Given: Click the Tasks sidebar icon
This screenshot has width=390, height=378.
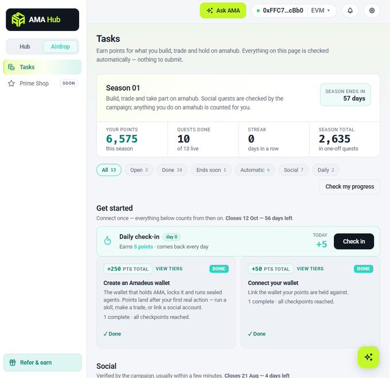Looking at the screenshot, I should coord(11,67).
